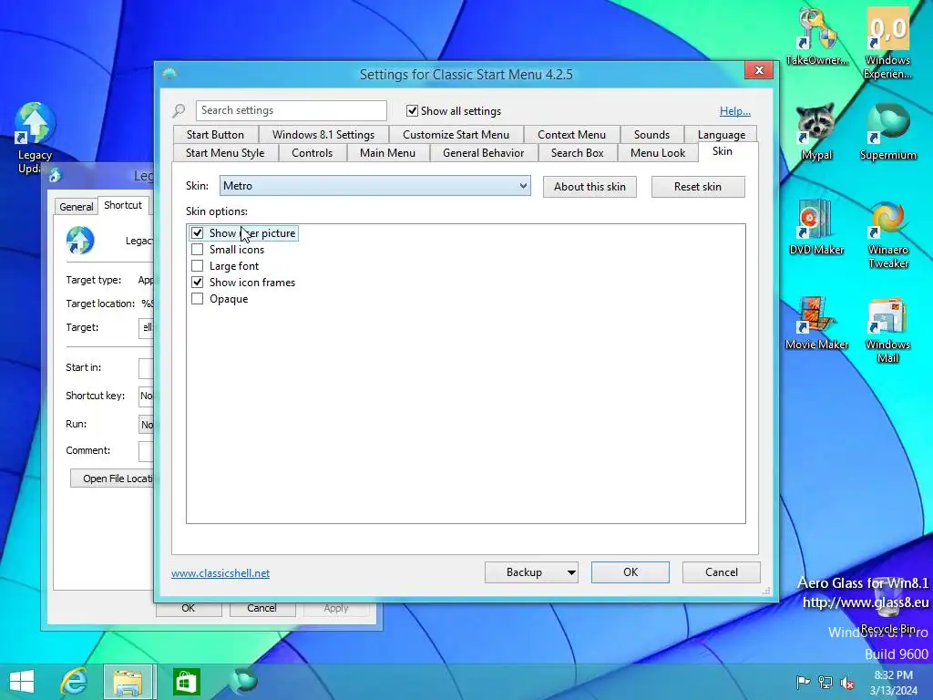This screenshot has height=700, width=933.
Task: Select the Skin tab
Action: (x=723, y=151)
